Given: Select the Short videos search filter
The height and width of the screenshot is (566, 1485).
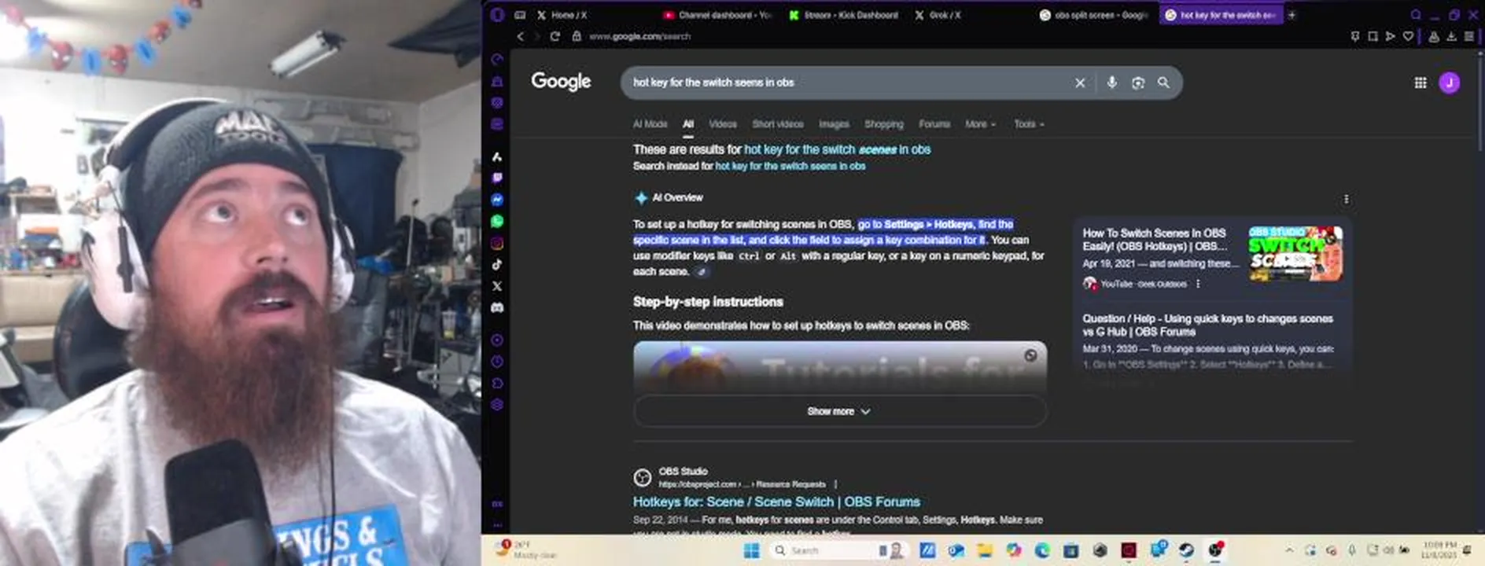Looking at the screenshot, I should (777, 124).
